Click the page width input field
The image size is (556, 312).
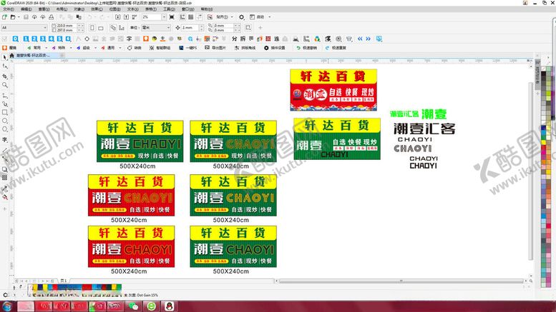(x=66, y=26)
